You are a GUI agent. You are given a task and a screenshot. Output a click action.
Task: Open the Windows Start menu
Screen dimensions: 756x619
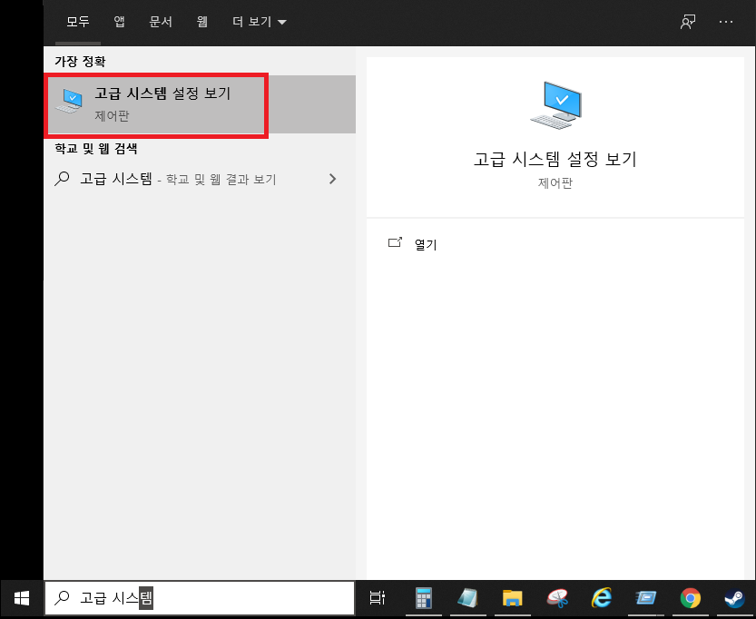point(22,598)
